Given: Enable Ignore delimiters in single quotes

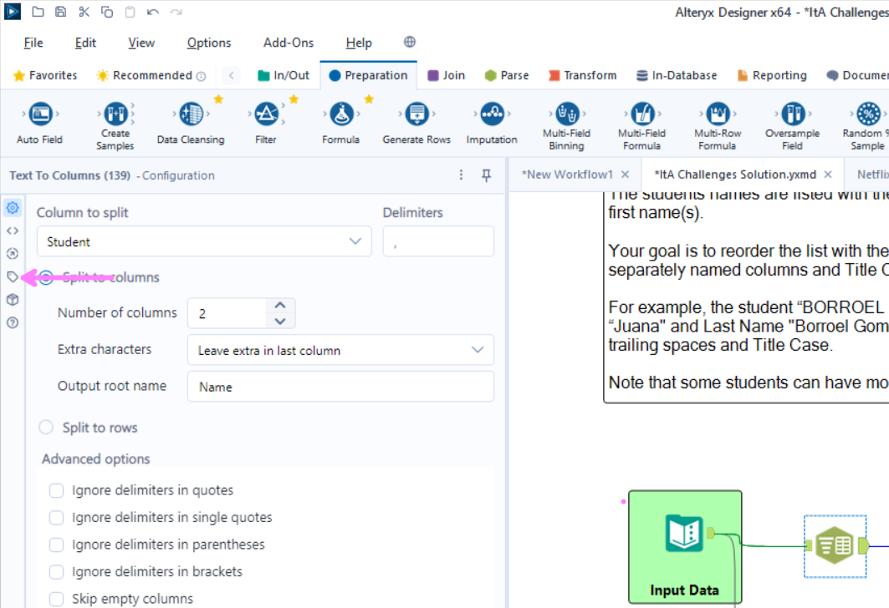Looking at the screenshot, I should click(x=56, y=518).
